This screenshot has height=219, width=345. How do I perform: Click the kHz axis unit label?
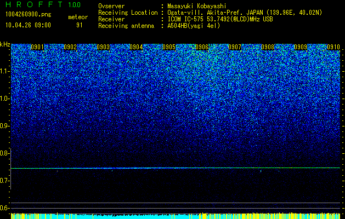click(x=5, y=44)
